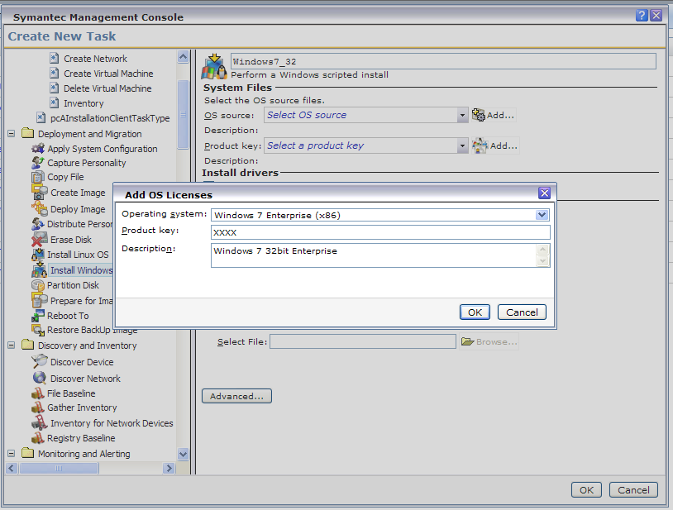Click the horizontal scrollbar right arrow
The height and width of the screenshot is (510, 673).
(x=169, y=468)
